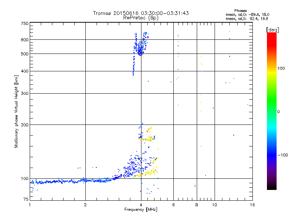Click the x-axis tick label '2'
The height and width of the screenshot is (223, 297).
click(85, 205)
